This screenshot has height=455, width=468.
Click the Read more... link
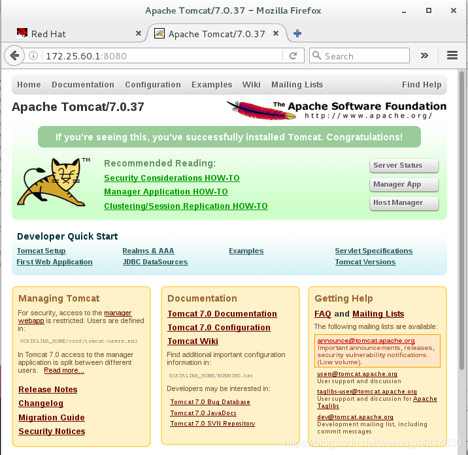[x=64, y=370]
